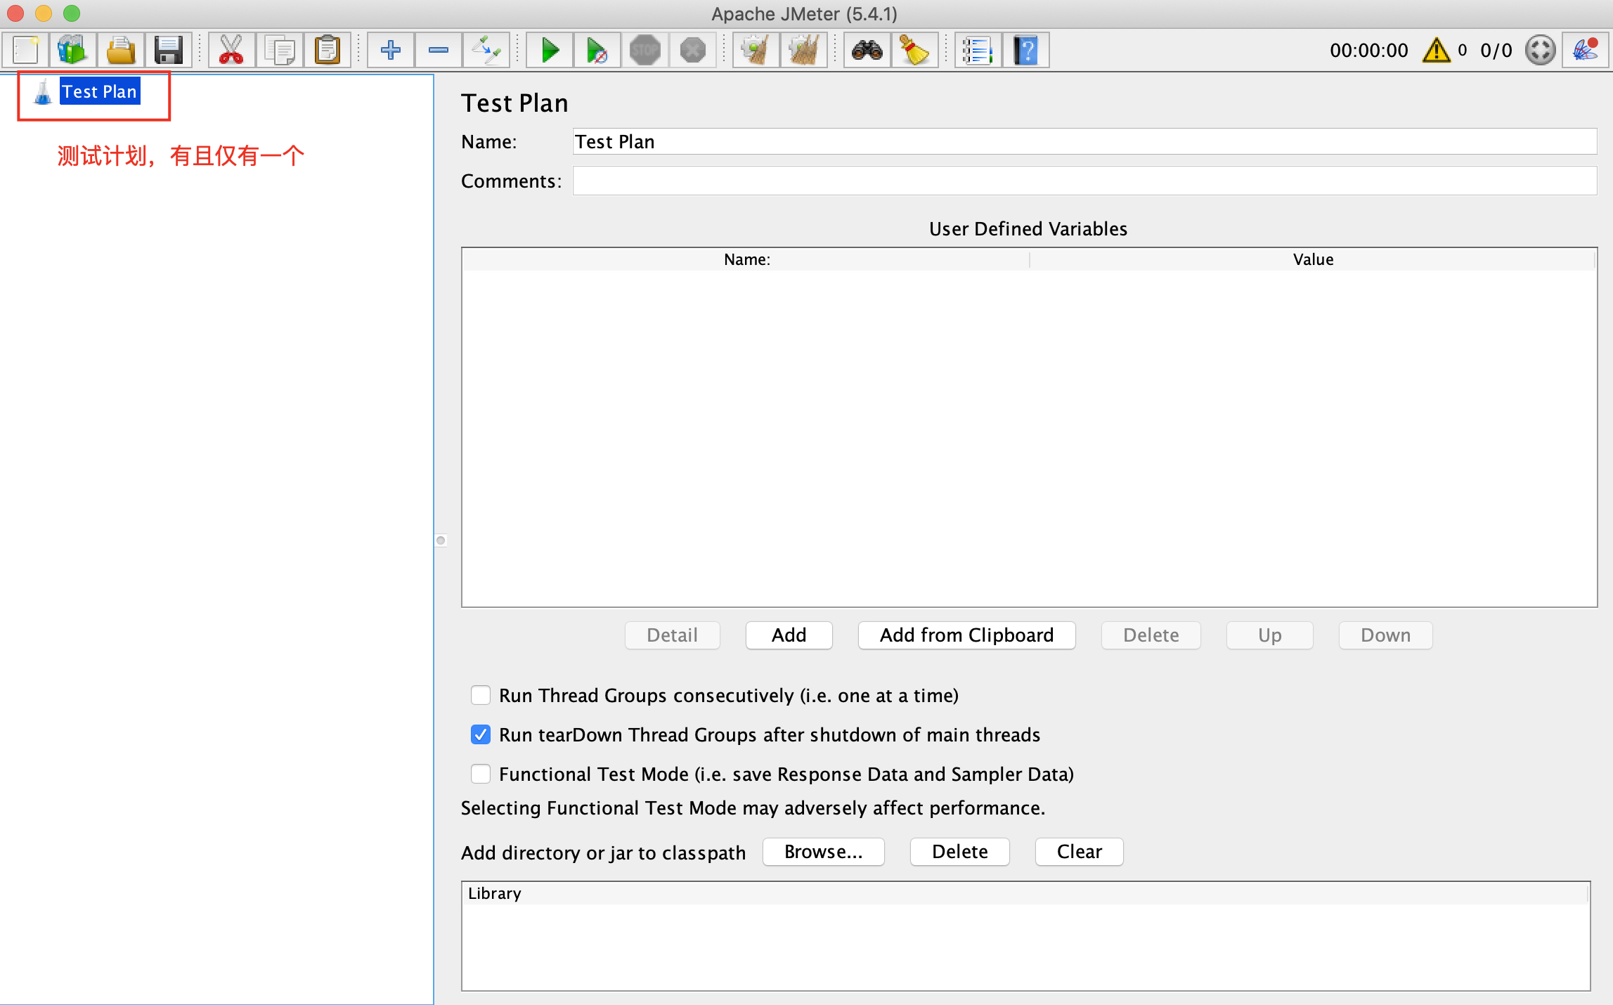Open the function helper dialog
The width and height of the screenshot is (1613, 1005).
978,50
